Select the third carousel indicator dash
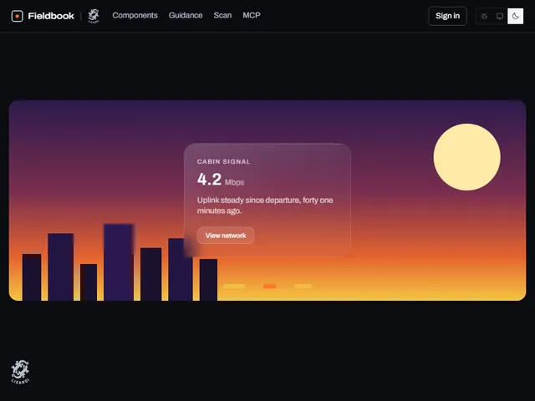 (303, 286)
